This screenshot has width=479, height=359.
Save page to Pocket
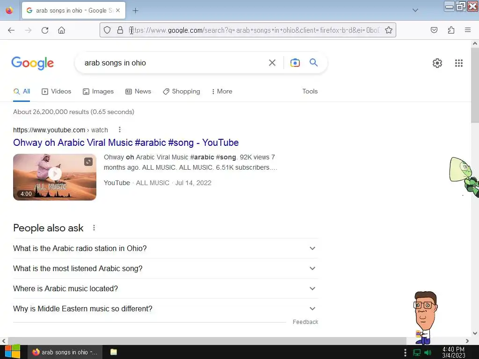coord(434,30)
